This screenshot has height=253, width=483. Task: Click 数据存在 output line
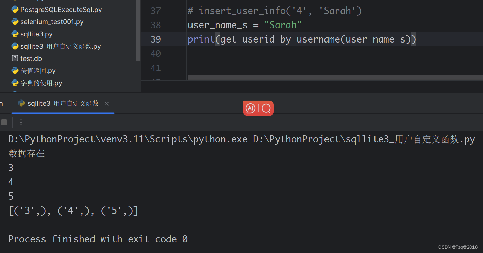(27, 154)
